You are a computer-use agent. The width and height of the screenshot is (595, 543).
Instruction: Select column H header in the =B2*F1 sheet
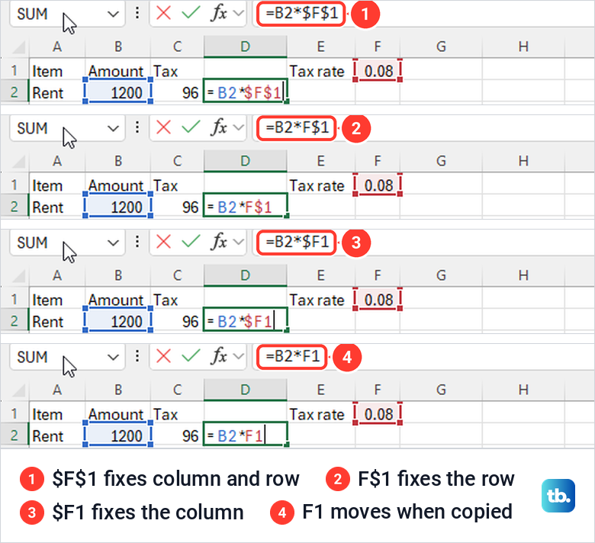click(523, 390)
